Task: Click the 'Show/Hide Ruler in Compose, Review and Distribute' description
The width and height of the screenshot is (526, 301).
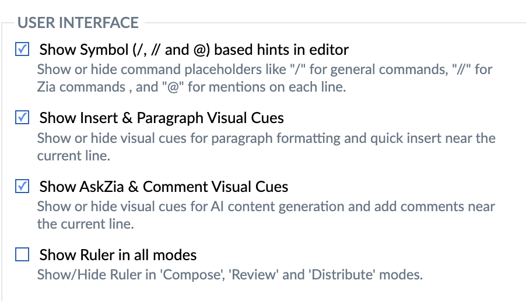Action: [230, 275]
